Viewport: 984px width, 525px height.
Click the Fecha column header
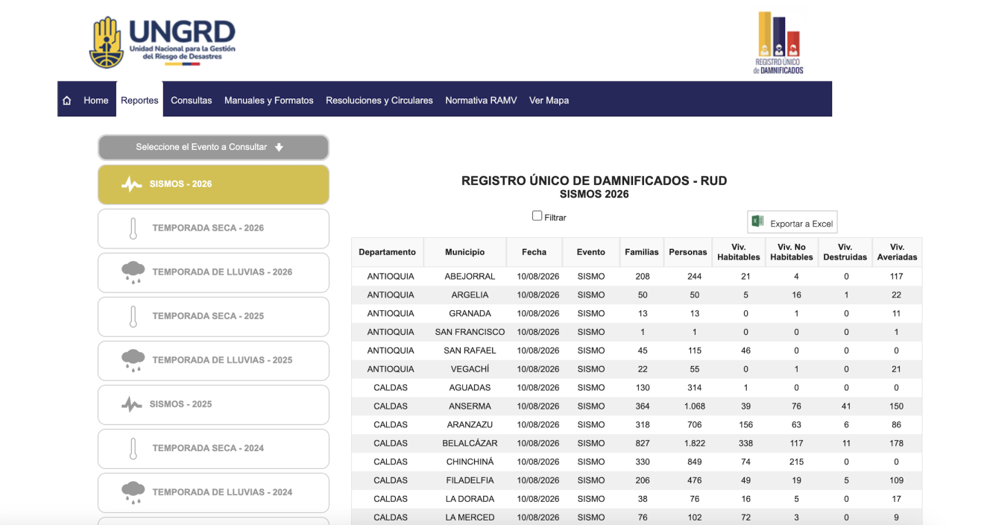coord(534,252)
